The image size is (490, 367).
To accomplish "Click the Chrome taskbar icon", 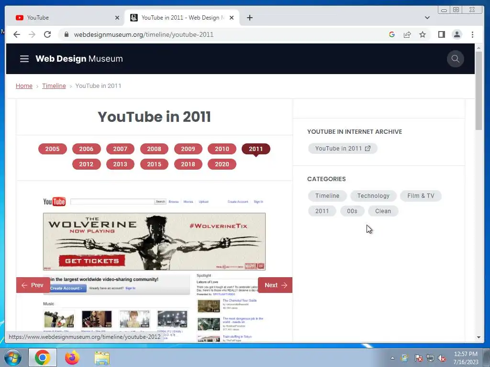I will (43, 357).
